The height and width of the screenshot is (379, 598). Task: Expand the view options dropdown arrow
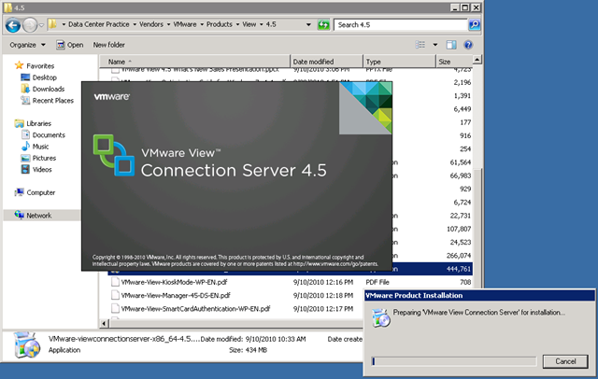(x=435, y=45)
